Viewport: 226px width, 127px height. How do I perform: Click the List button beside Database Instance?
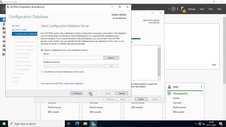(111, 66)
